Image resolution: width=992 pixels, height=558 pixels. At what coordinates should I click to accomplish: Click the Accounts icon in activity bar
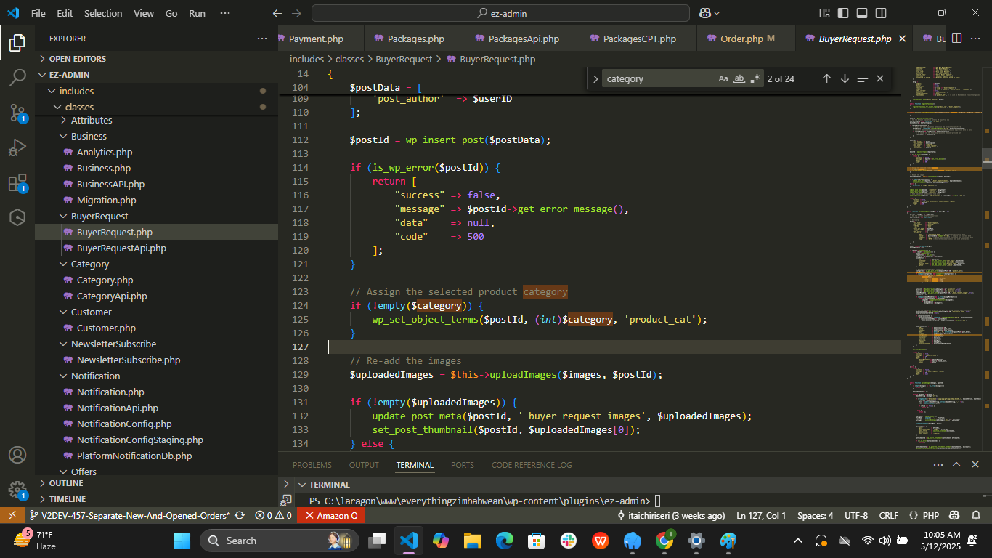point(17,456)
